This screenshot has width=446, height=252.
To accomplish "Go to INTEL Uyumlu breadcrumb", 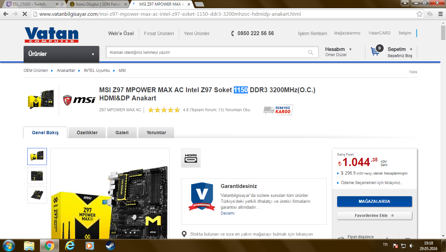I will (97, 71).
